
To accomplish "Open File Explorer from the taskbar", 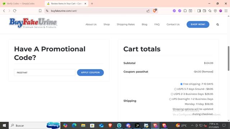I will point(83,125).
